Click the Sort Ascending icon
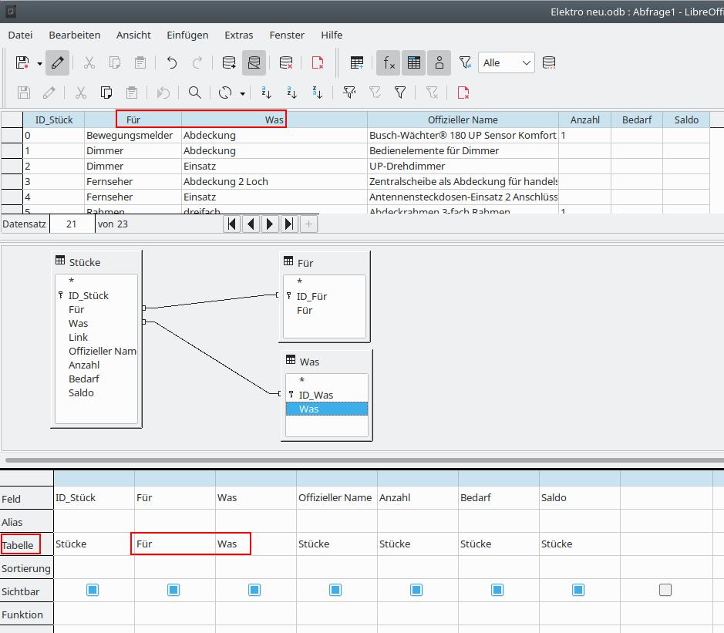 click(292, 93)
